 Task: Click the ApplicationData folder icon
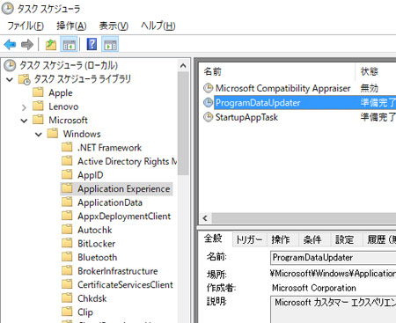click(67, 202)
